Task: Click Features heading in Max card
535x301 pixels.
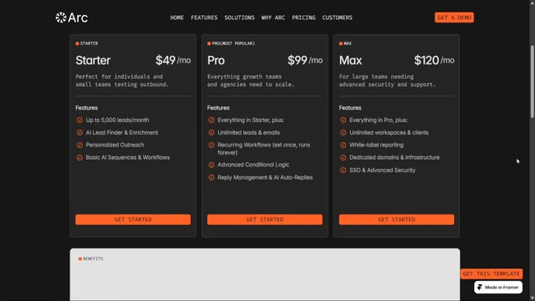Action: click(350, 108)
